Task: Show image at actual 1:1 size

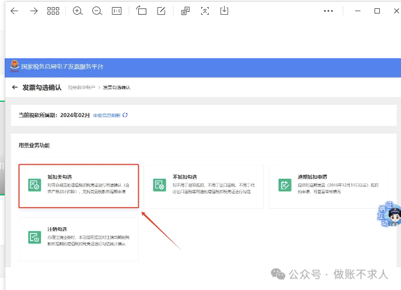Action: click(x=116, y=11)
